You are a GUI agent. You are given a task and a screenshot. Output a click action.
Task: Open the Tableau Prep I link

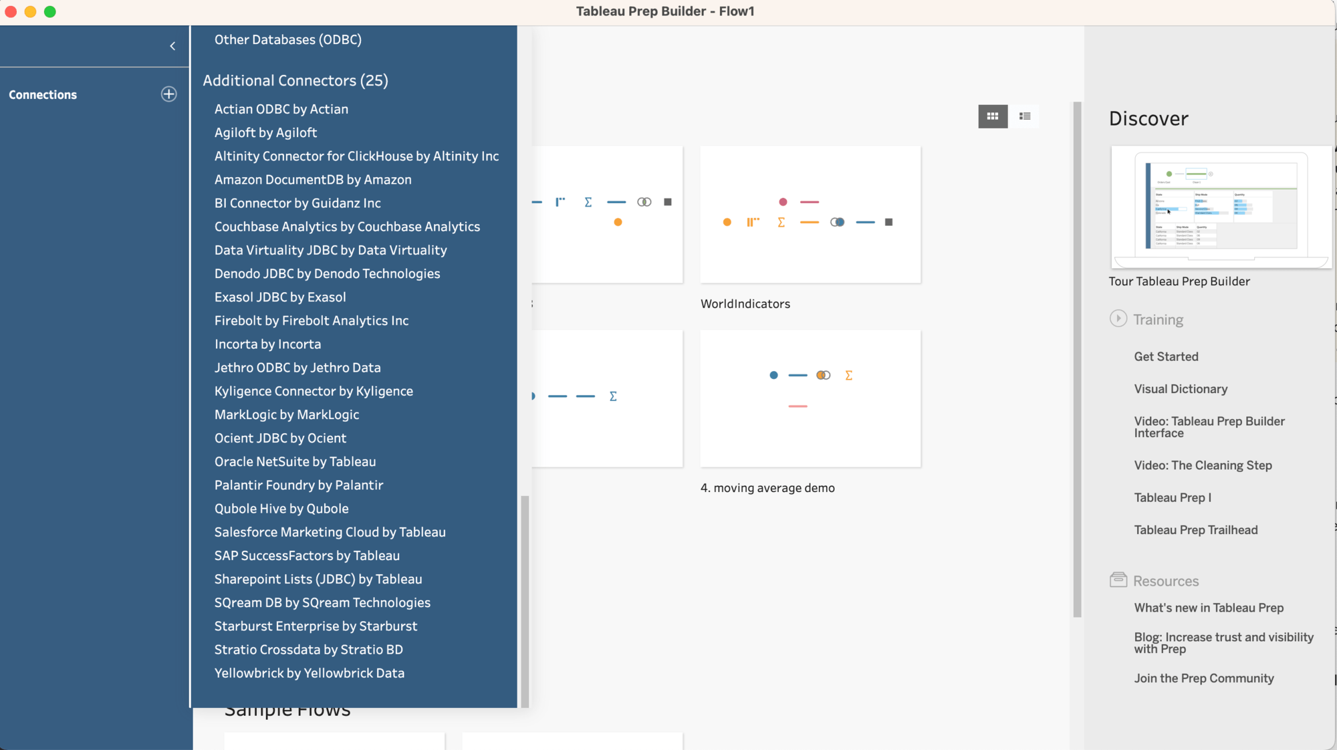tap(1173, 497)
